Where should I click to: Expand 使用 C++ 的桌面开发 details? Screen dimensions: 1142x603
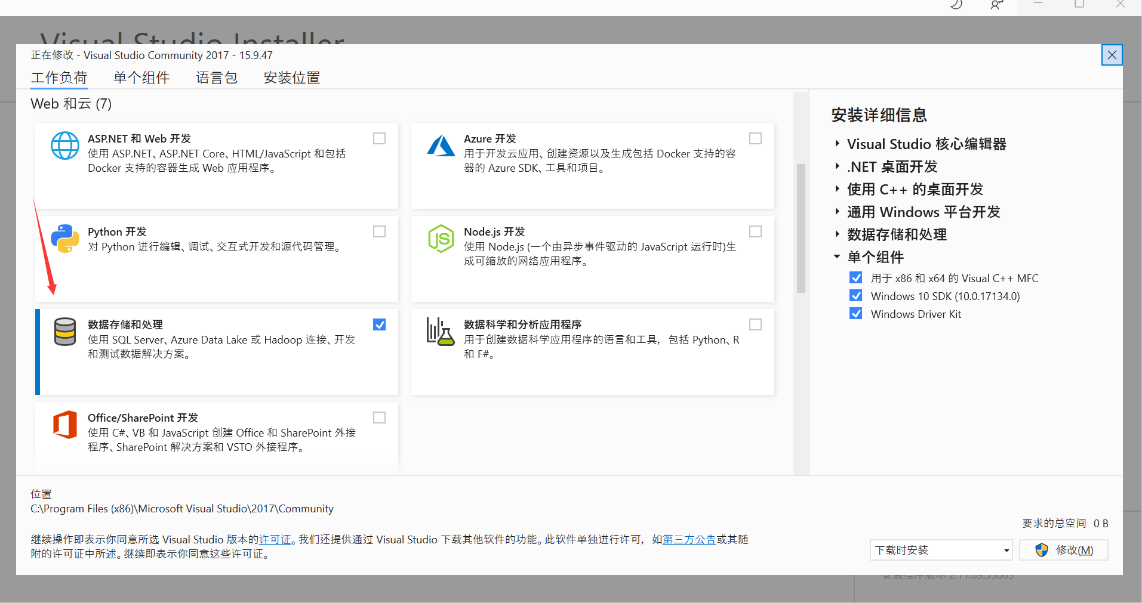point(837,189)
